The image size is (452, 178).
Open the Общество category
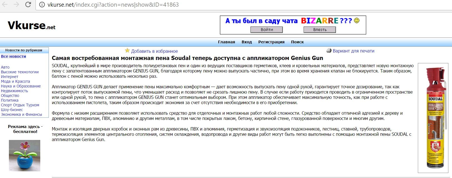coord(10,96)
